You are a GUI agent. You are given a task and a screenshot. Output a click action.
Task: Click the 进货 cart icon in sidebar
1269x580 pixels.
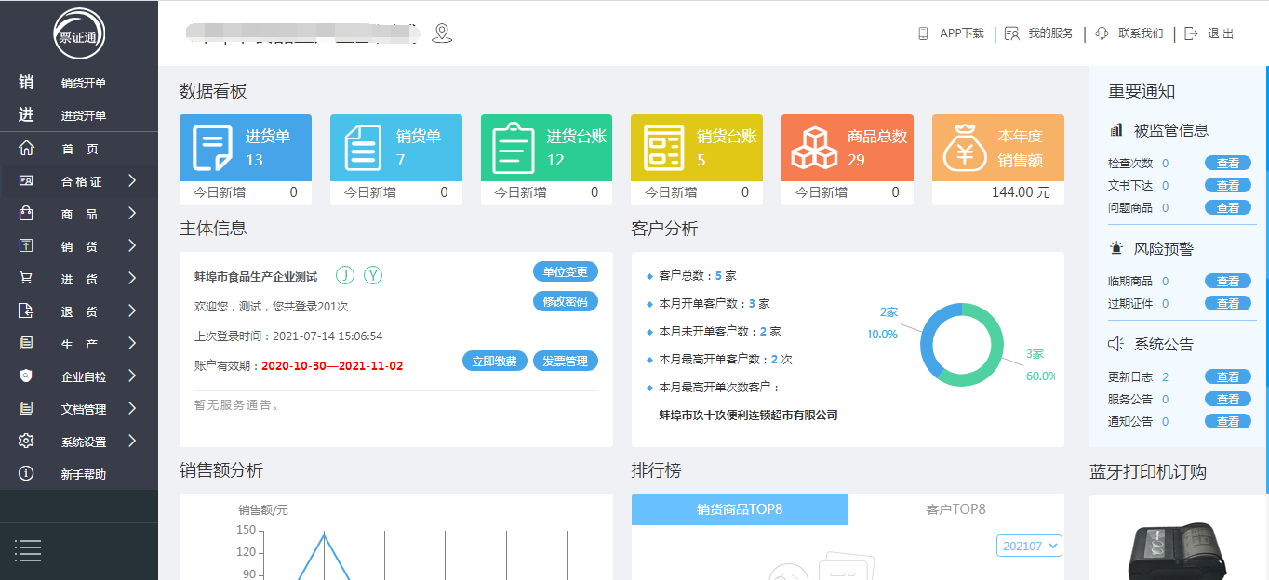pyautogui.click(x=26, y=279)
